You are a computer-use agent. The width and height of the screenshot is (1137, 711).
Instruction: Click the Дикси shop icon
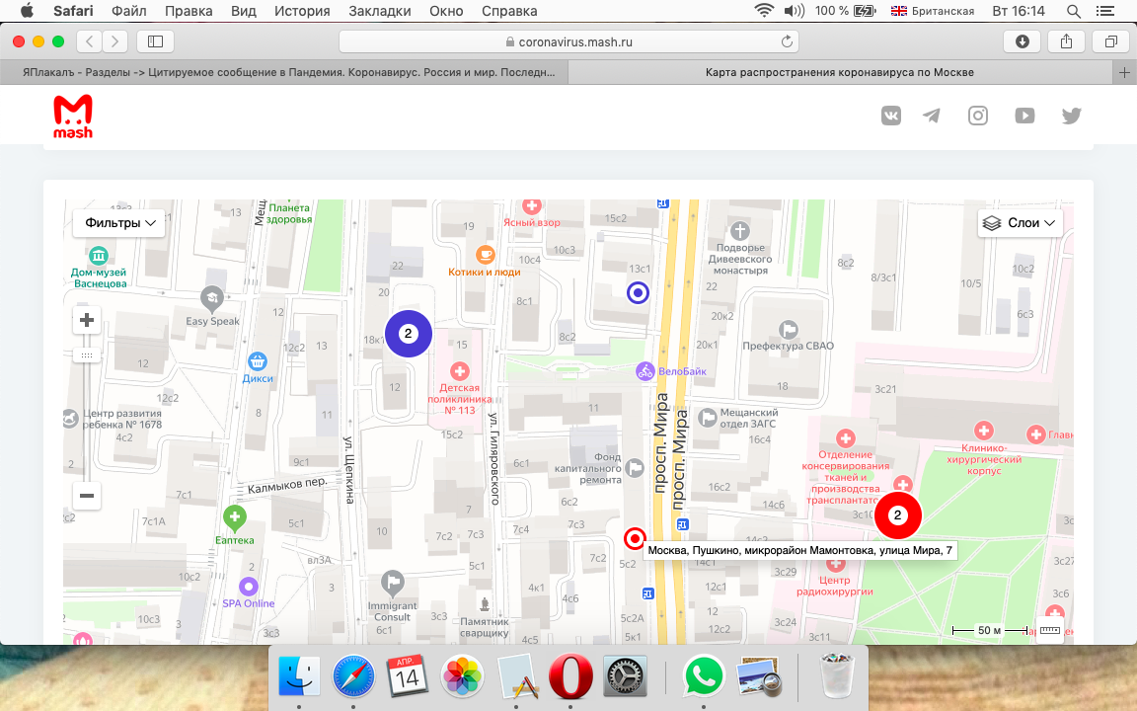click(258, 361)
